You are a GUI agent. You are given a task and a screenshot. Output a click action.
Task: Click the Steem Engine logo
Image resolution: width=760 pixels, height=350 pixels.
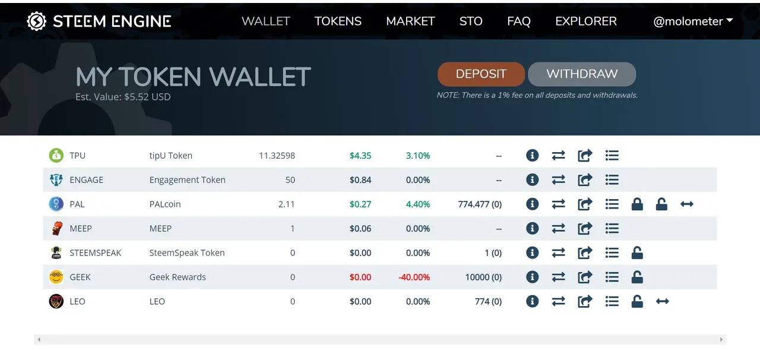[99, 21]
